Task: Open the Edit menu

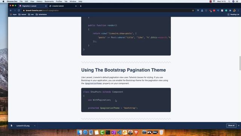Action: (x=26, y=2)
